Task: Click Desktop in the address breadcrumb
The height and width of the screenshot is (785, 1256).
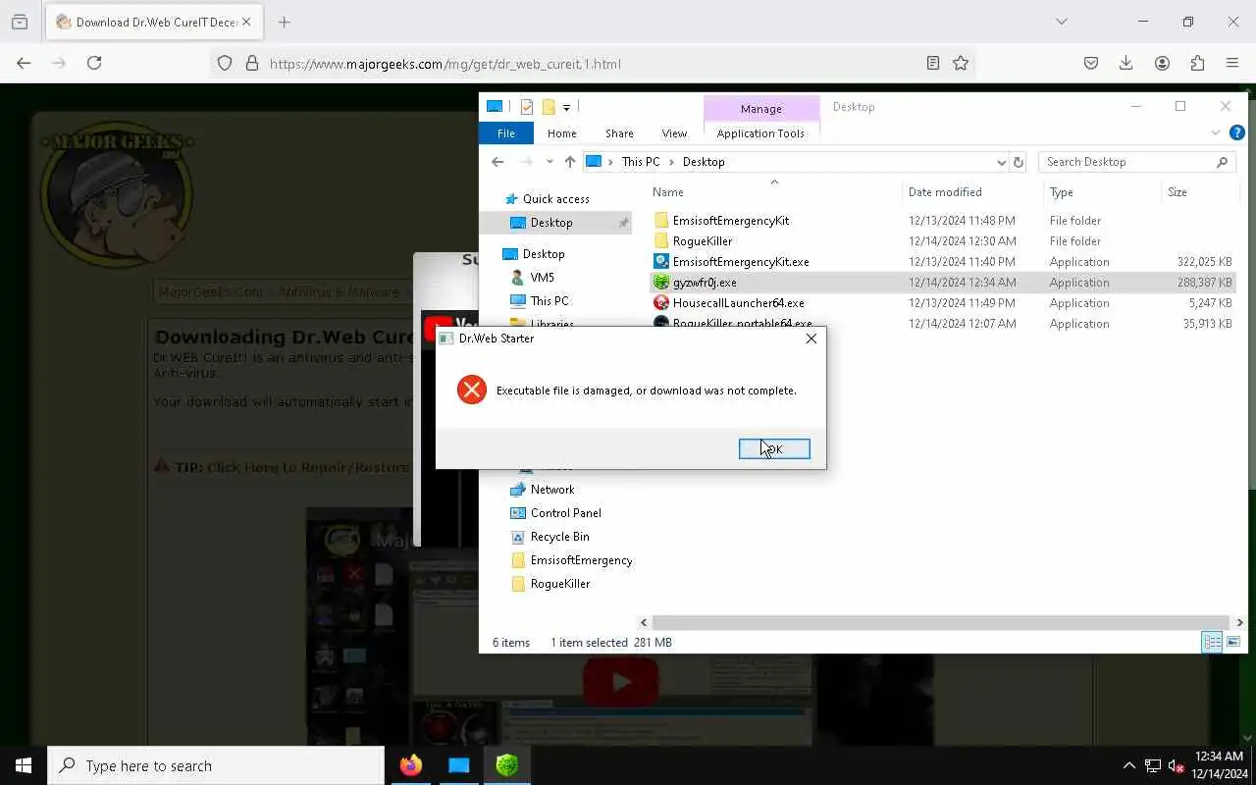Action: pyautogui.click(x=704, y=162)
